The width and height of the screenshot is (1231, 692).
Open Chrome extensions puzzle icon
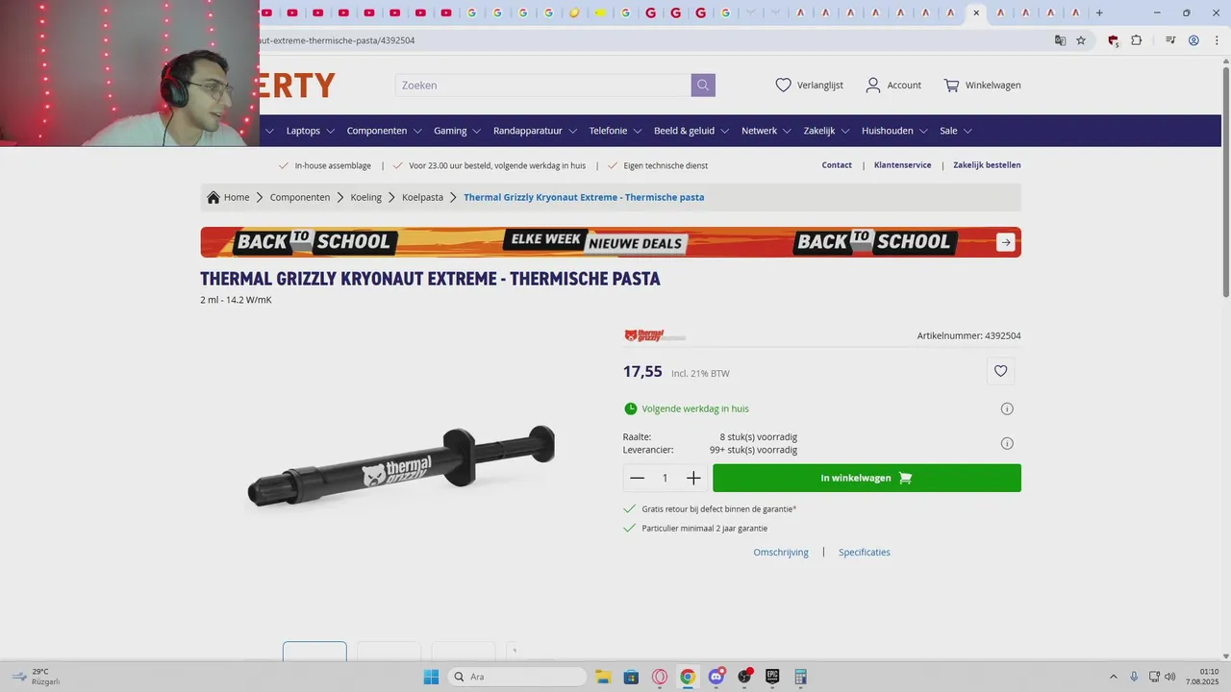[1137, 40]
